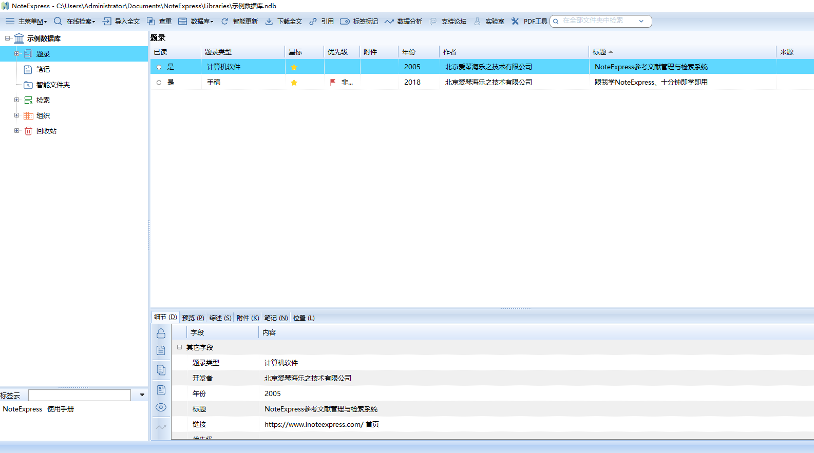Screen dimensions: 814x453
Task: Switch to the 预览 tab
Action: point(193,318)
